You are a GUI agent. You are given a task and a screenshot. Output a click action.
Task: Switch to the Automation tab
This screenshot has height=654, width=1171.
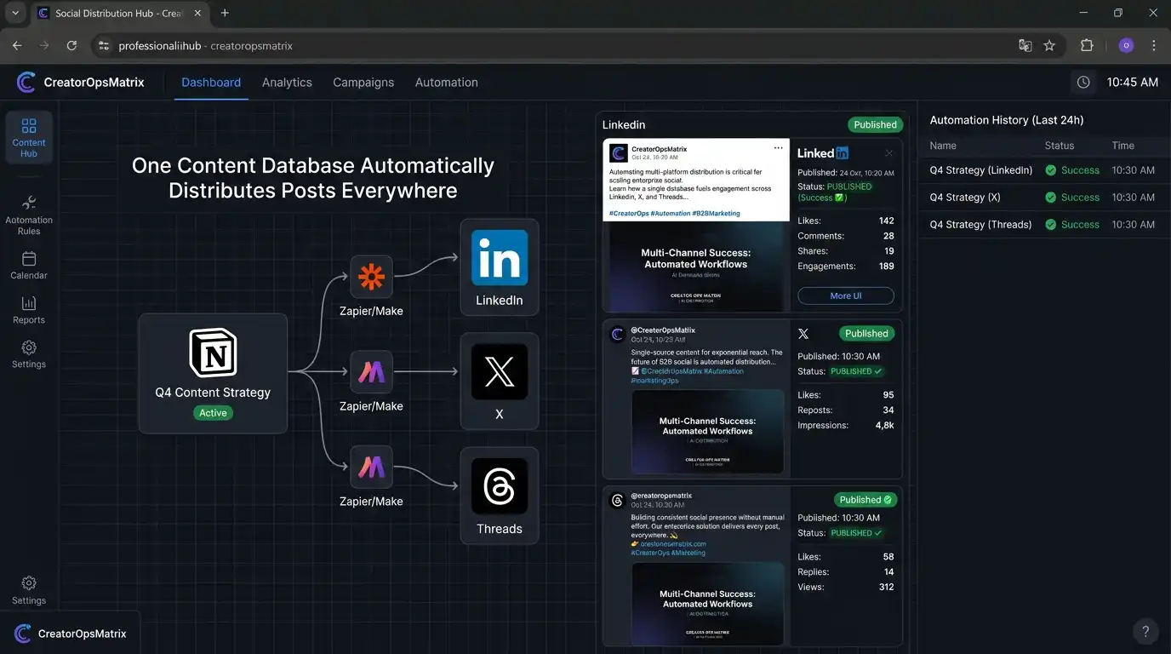[446, 83]
